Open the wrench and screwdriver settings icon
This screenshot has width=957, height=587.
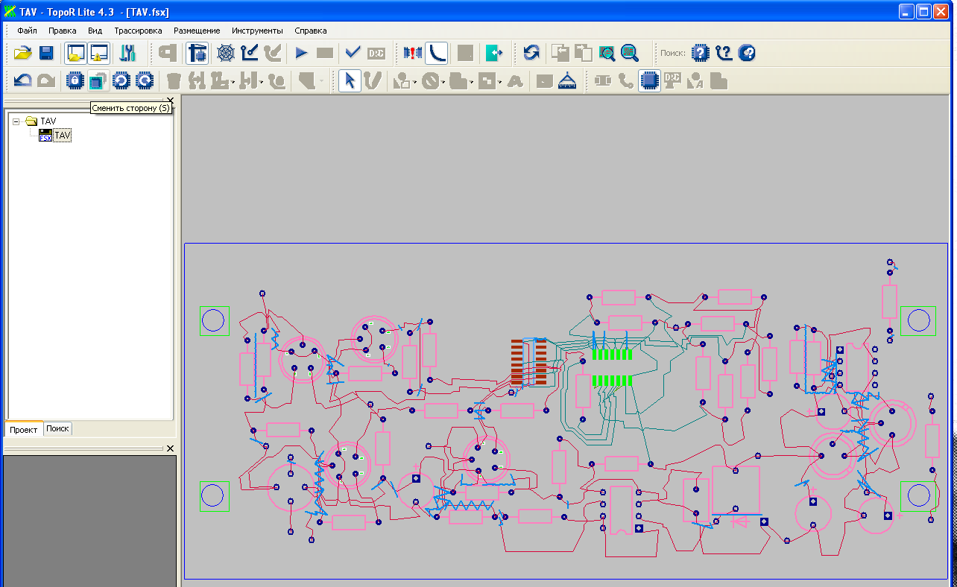[127, 53]
